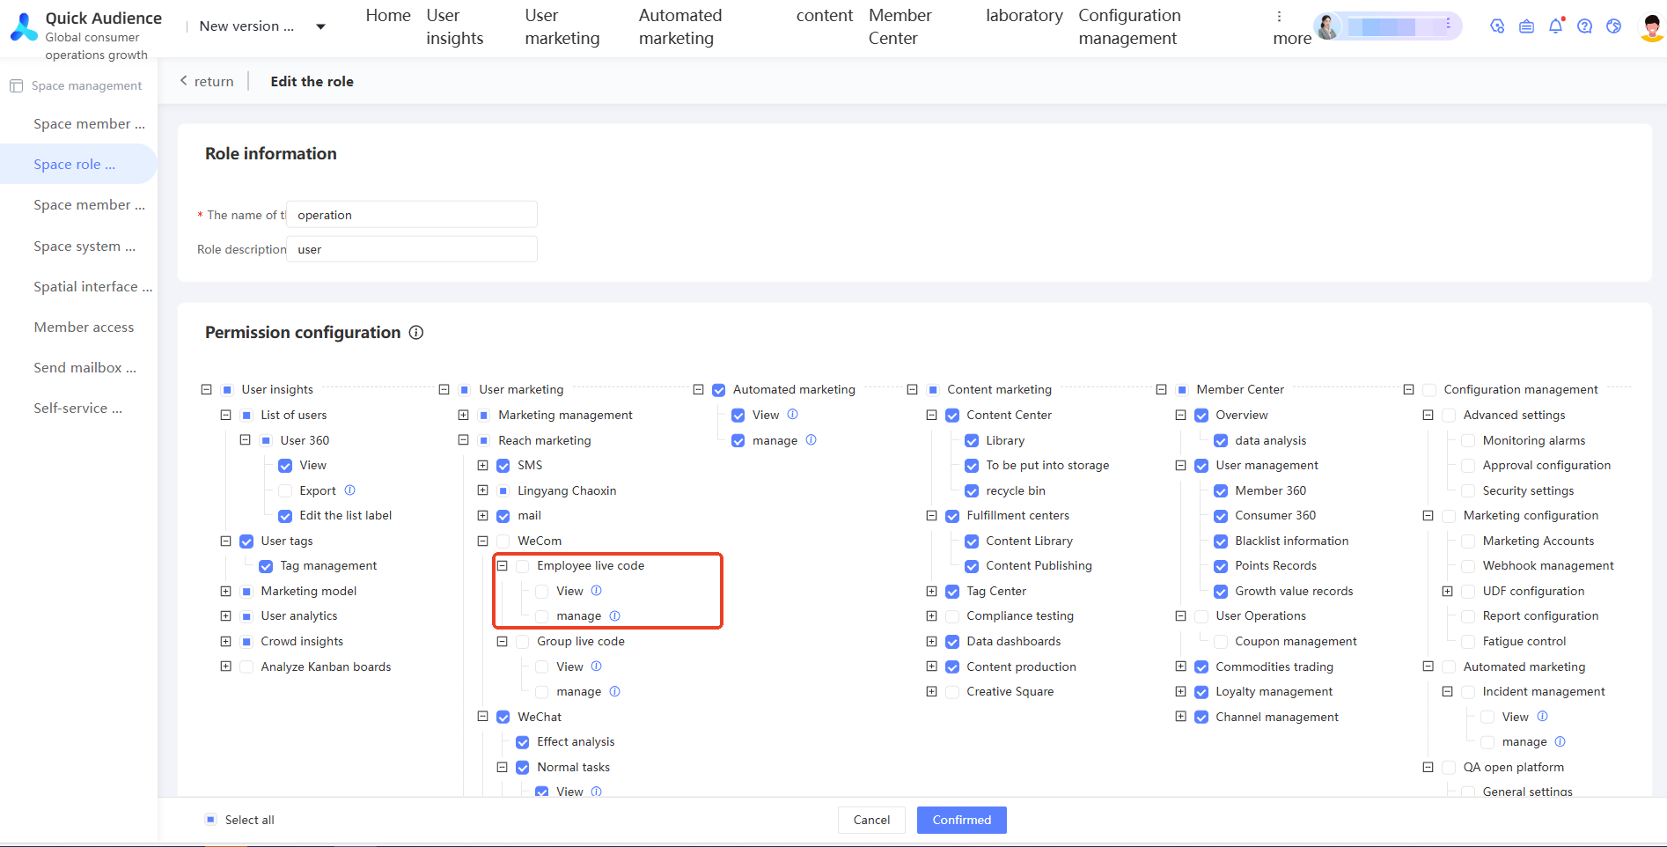Click info icon beside Incident management View
1667x847 pixels.
click(x=1542, y=717)
